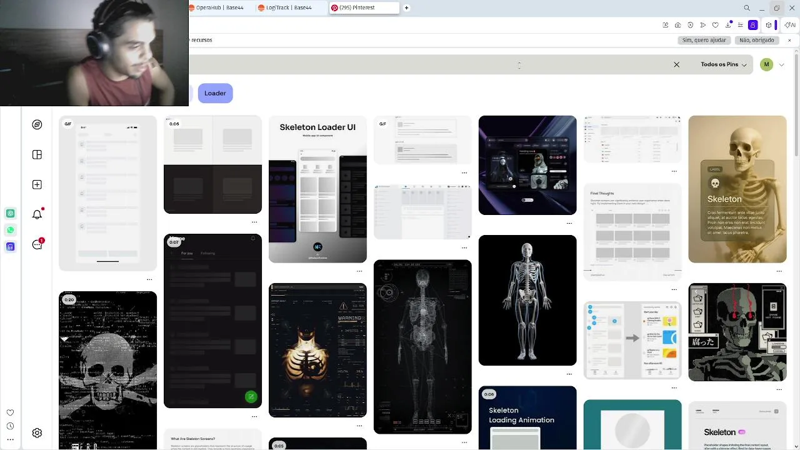Expand the Todos os Pins dropdown

(724, 64)
